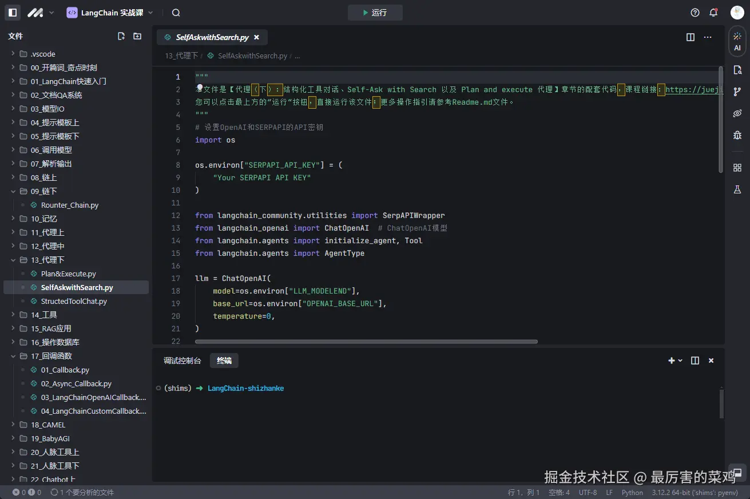This screenshot has width=750, height=499.
Task: Click the 运行 run button
Action: [375, 13]
